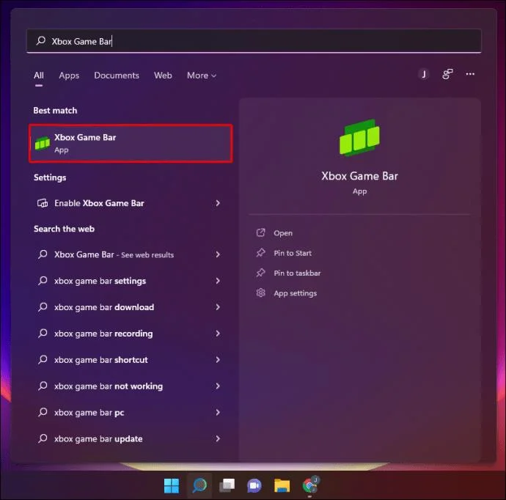Select xbox game bar download suggestion
The height and width of the screenshot is (500, 506).
tap(129, 307)
